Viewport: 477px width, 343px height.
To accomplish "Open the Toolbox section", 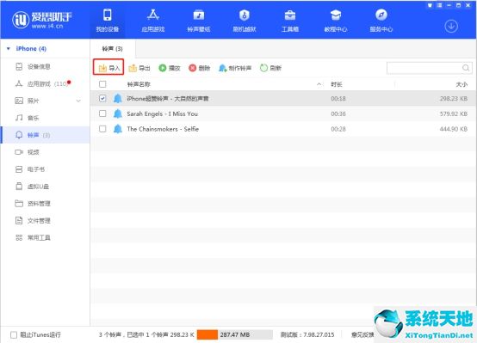I will pos(290,21).
